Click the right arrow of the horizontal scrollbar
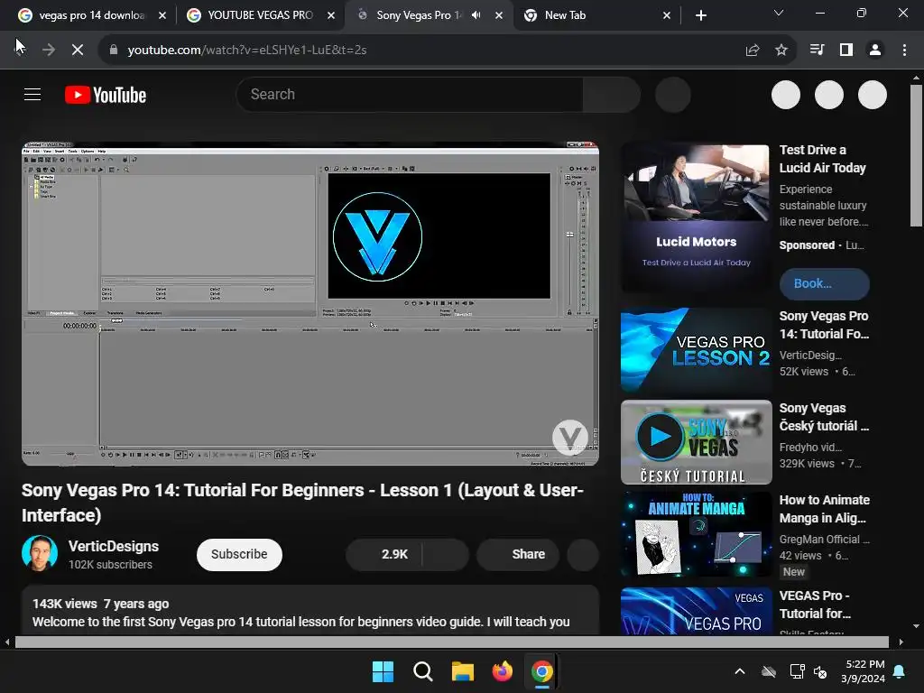The height and width of the screenshot is (693, 924). pyautogui.click(x=901, y=642)
